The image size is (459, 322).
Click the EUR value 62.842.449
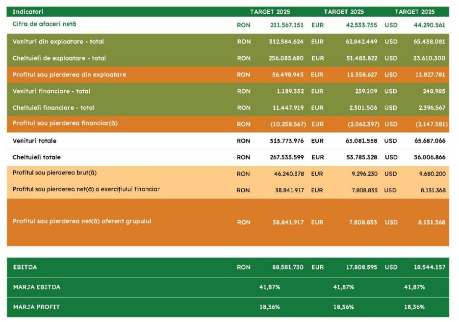point(361,42)
